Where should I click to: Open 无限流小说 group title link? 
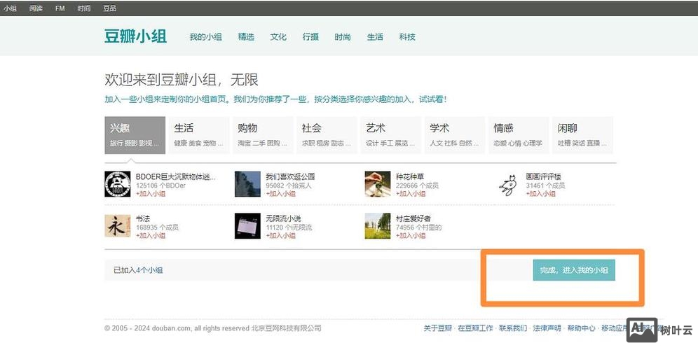tap(284, 218)
